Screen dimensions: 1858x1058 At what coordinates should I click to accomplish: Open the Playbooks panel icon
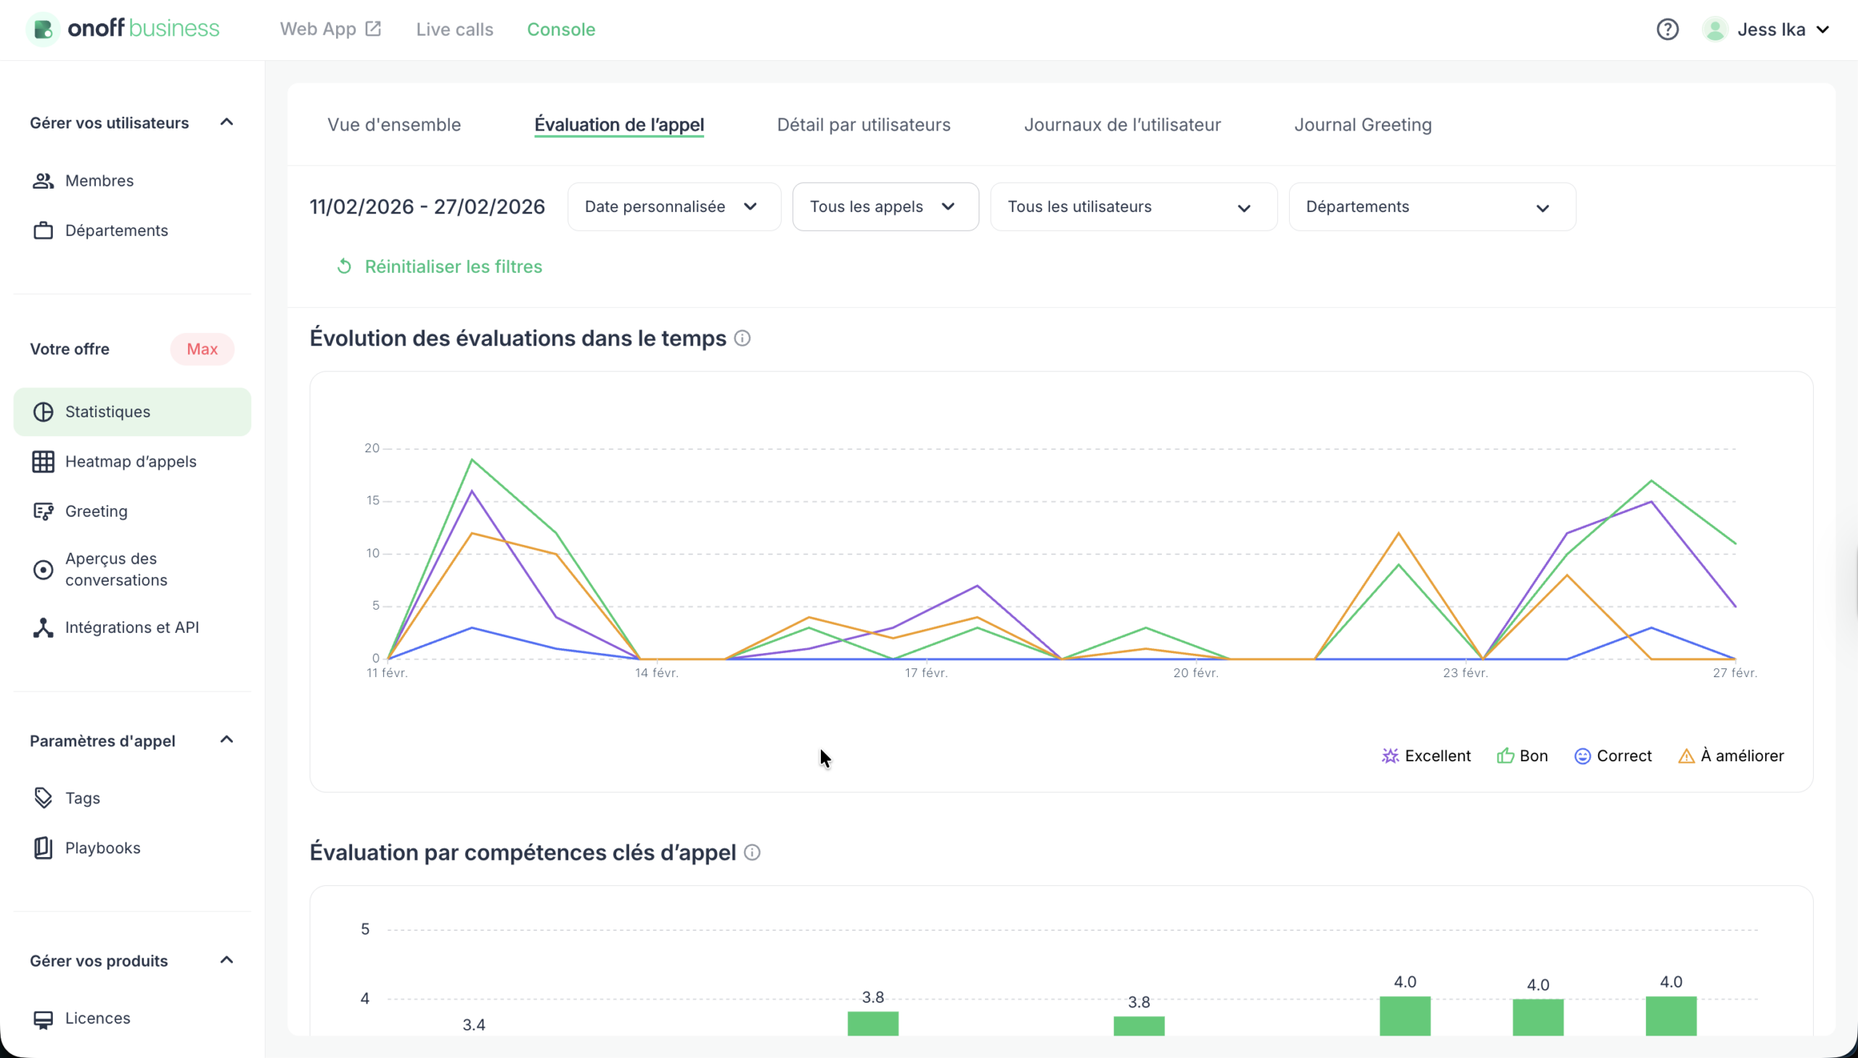[44, 848]
